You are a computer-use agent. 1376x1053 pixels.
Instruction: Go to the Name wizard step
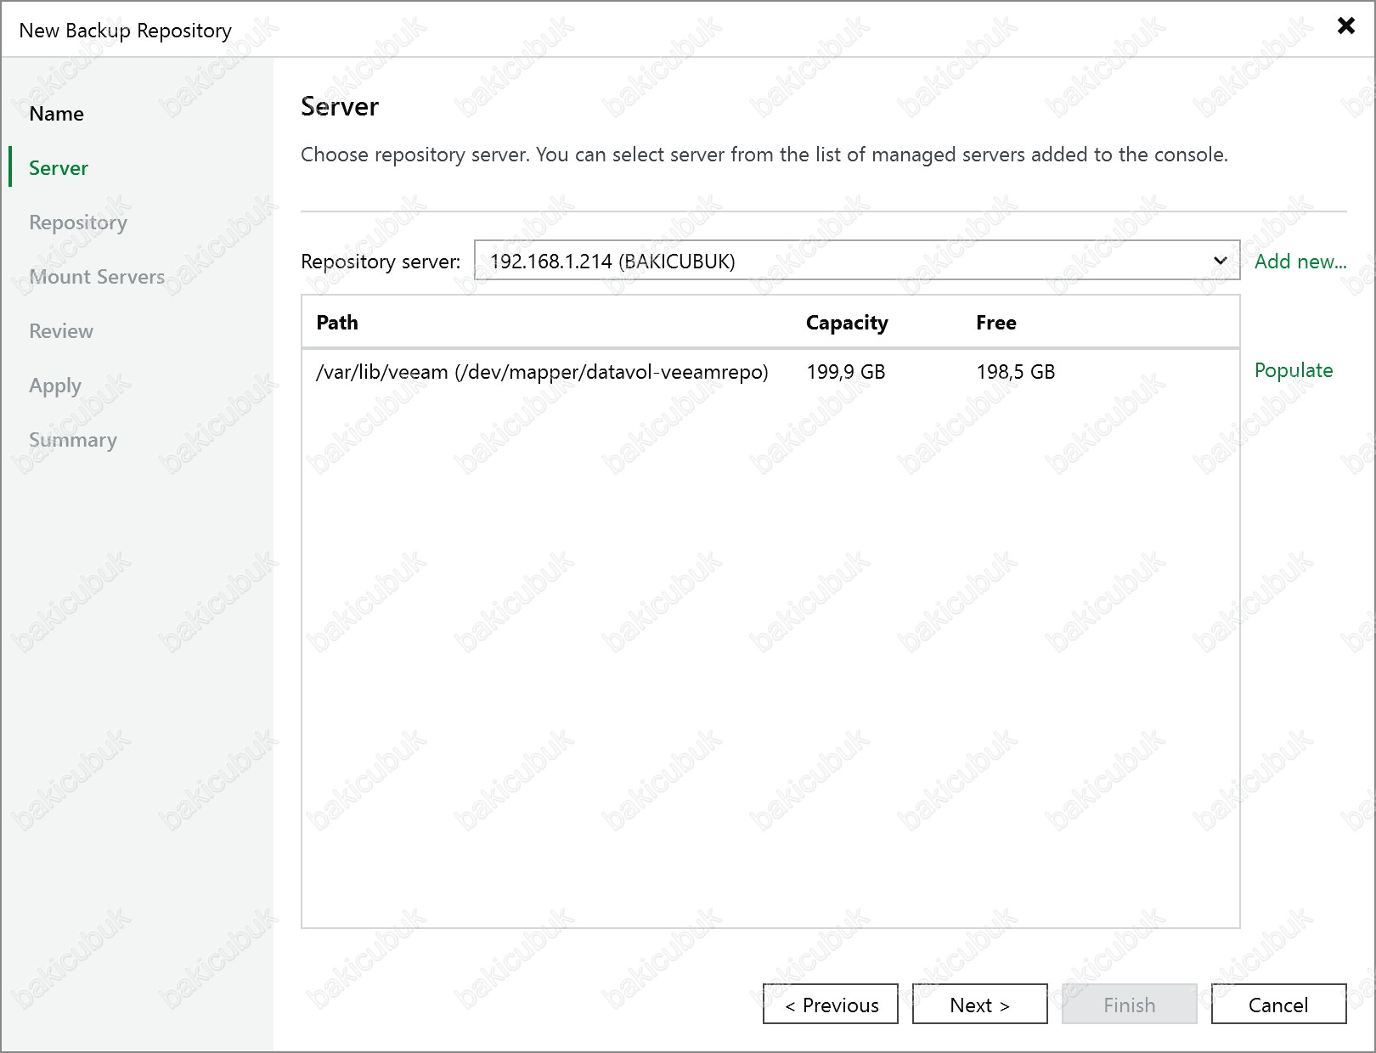[56, 114]
